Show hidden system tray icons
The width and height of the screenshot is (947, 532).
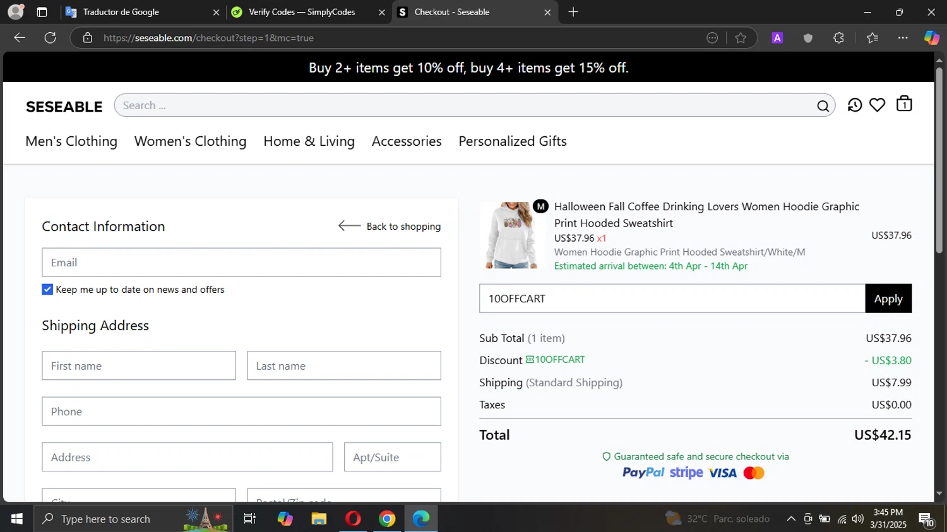[790, 519]
